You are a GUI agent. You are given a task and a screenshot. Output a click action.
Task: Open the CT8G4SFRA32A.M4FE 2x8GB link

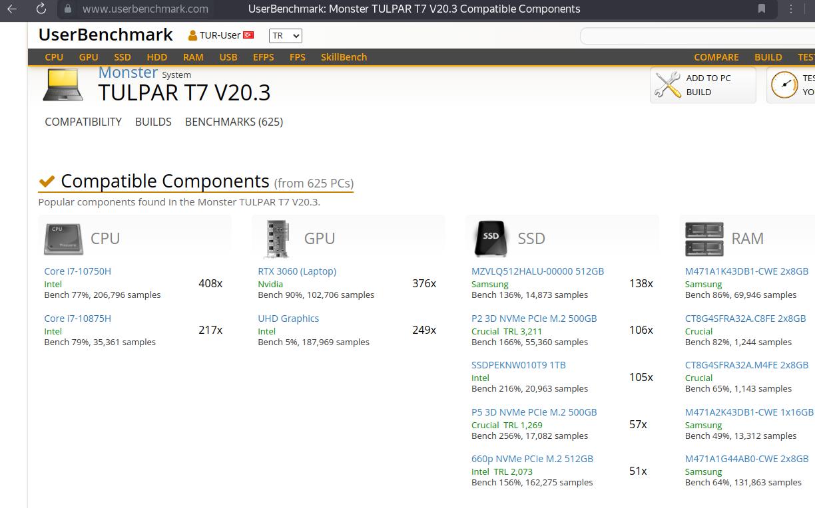(746, 365)
